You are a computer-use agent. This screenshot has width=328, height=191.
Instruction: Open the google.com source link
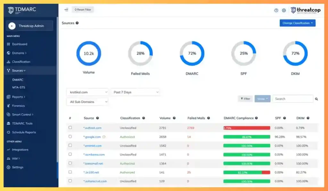92,137
